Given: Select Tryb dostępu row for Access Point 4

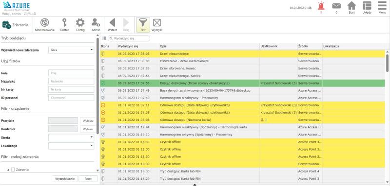Looking at the screenshot, I should 242,171.
